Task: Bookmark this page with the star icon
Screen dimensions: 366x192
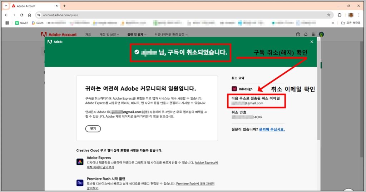Action: pyautogui.click(x=329, y=15)
